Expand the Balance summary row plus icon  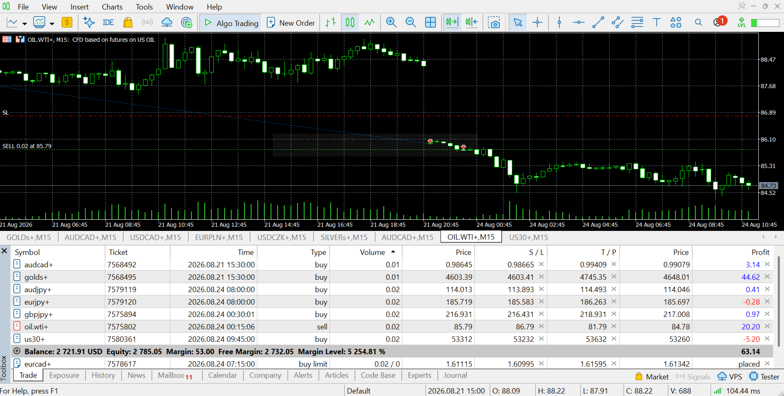(17, 351)
